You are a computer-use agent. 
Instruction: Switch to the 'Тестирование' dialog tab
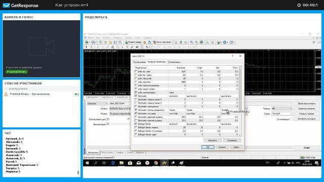(139, 62)
